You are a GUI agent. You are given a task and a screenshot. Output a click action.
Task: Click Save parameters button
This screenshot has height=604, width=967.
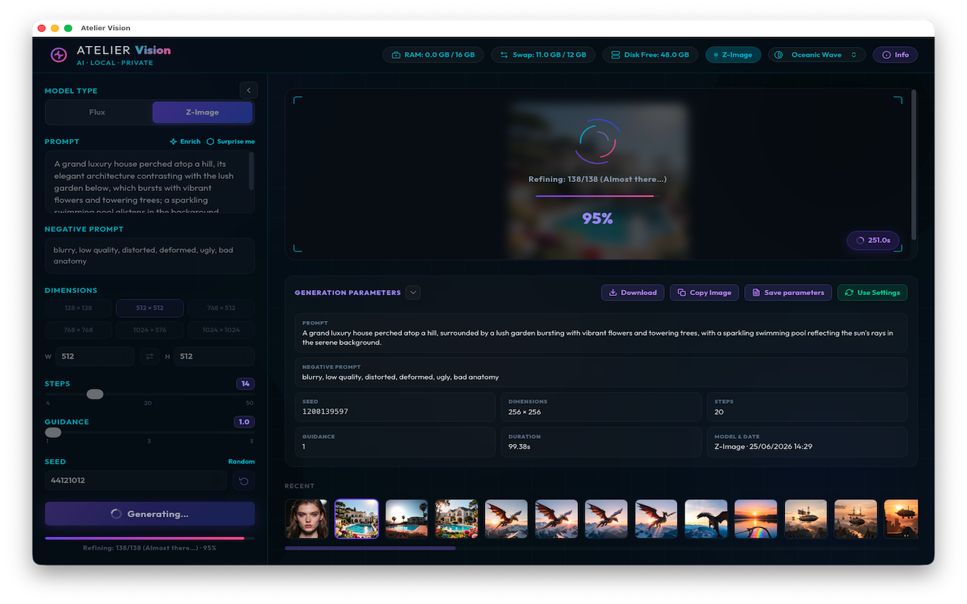(x=788, y=293)
